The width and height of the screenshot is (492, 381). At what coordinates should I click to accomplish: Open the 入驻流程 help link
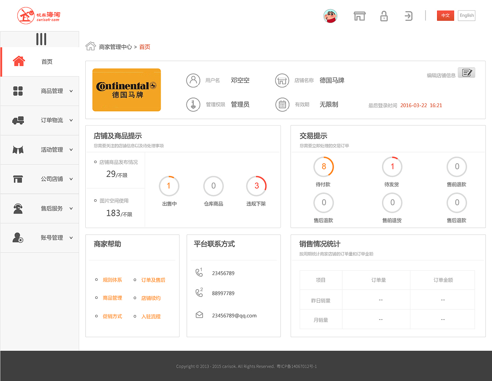[151, 316]
